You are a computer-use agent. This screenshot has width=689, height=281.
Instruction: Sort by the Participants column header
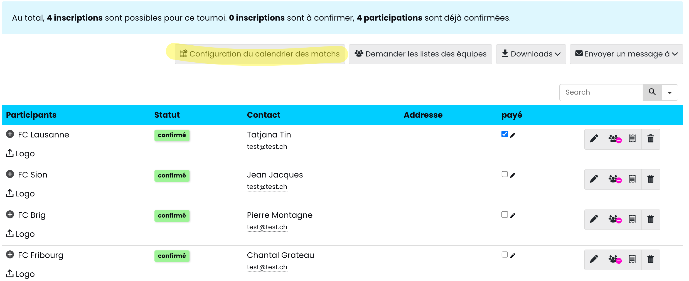pos(31,115)
